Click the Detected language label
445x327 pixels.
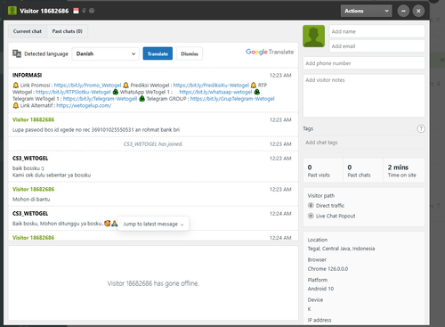tap(46, 53)
